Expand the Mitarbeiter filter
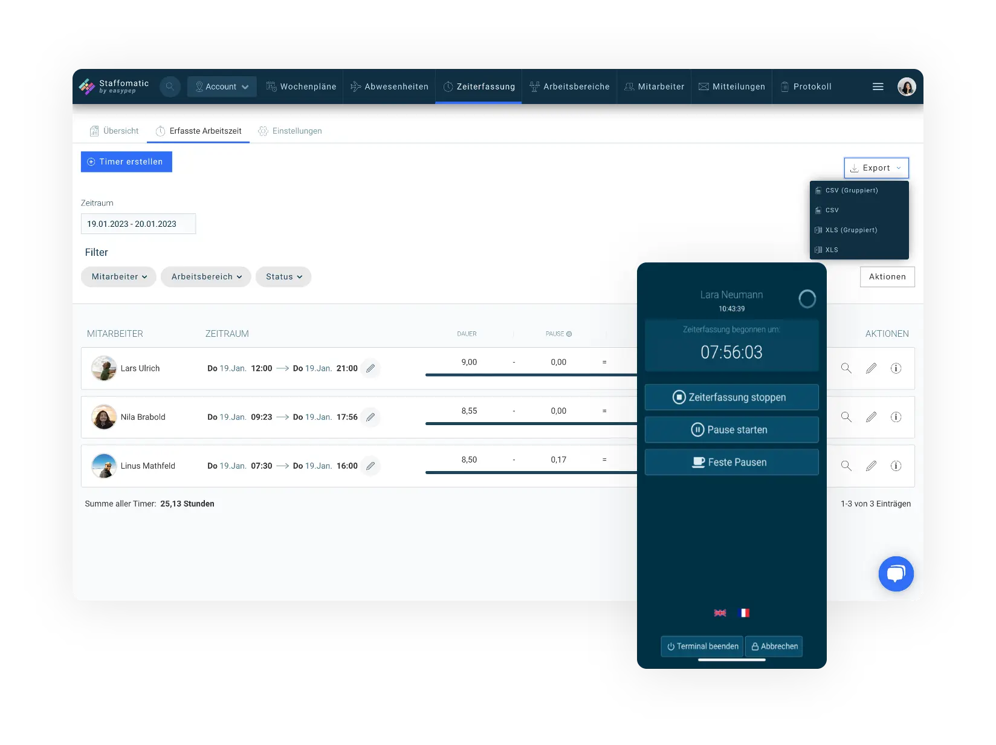Image resolution: width=996 pixels, height=745 pixels. click(x=118, y=276)
